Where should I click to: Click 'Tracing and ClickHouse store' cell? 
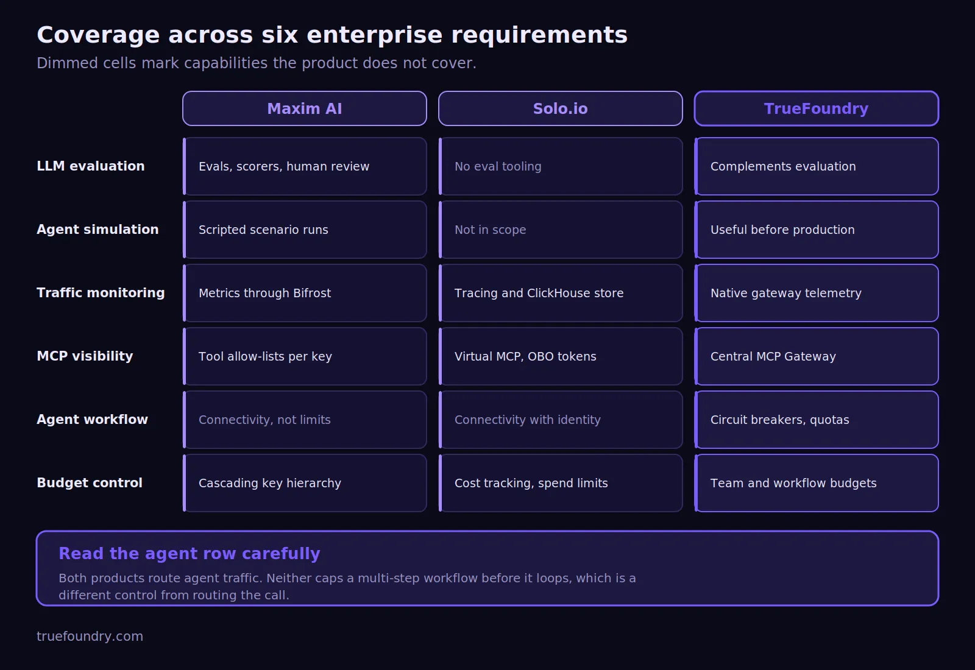pos(561,293)
